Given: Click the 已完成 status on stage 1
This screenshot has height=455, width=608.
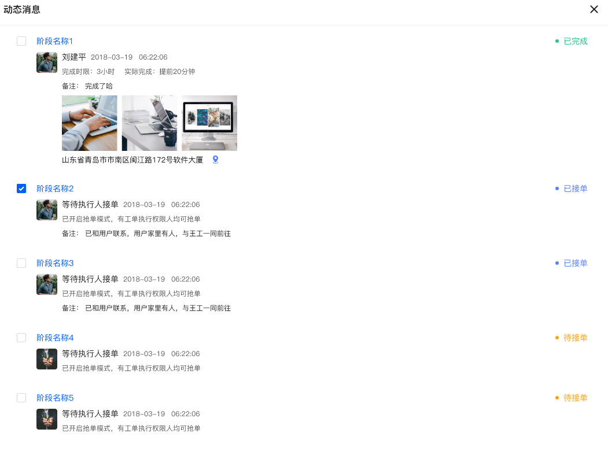Looking at the screenshot, I should 572,41.
